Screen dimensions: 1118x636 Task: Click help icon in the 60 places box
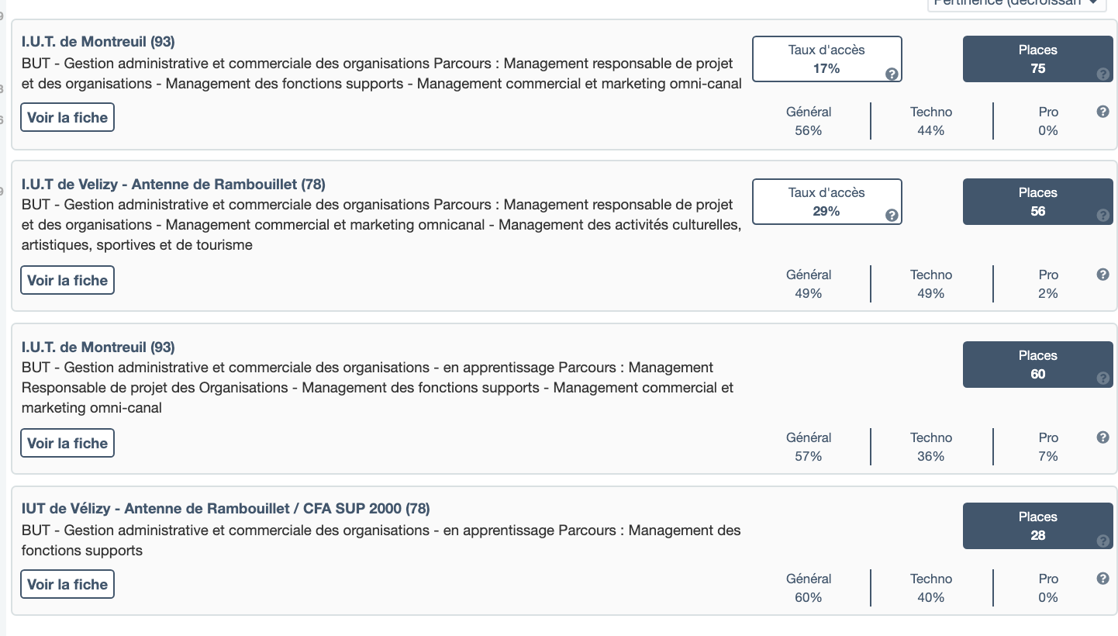[x=1103, y=378]
